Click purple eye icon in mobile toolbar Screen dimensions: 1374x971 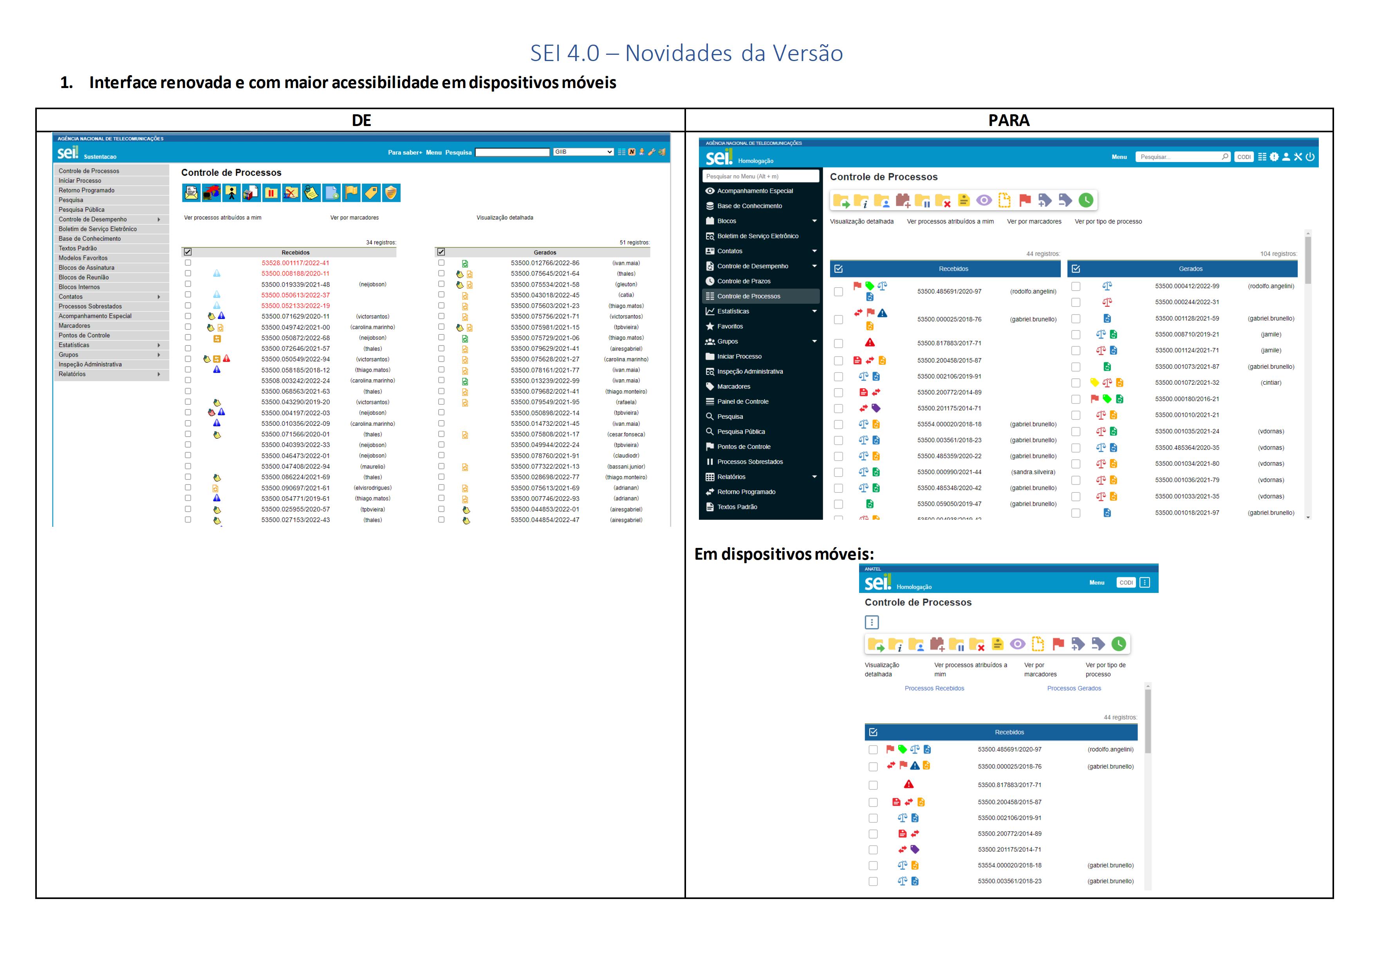(x=1017, y=644)
